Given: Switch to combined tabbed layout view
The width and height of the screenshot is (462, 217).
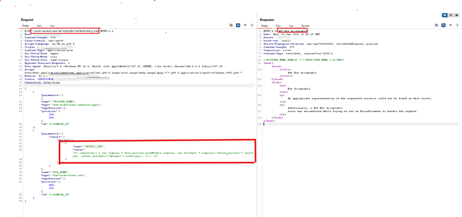Looking at the screenshot, I should pyautogui.click(x=457, y=15).
